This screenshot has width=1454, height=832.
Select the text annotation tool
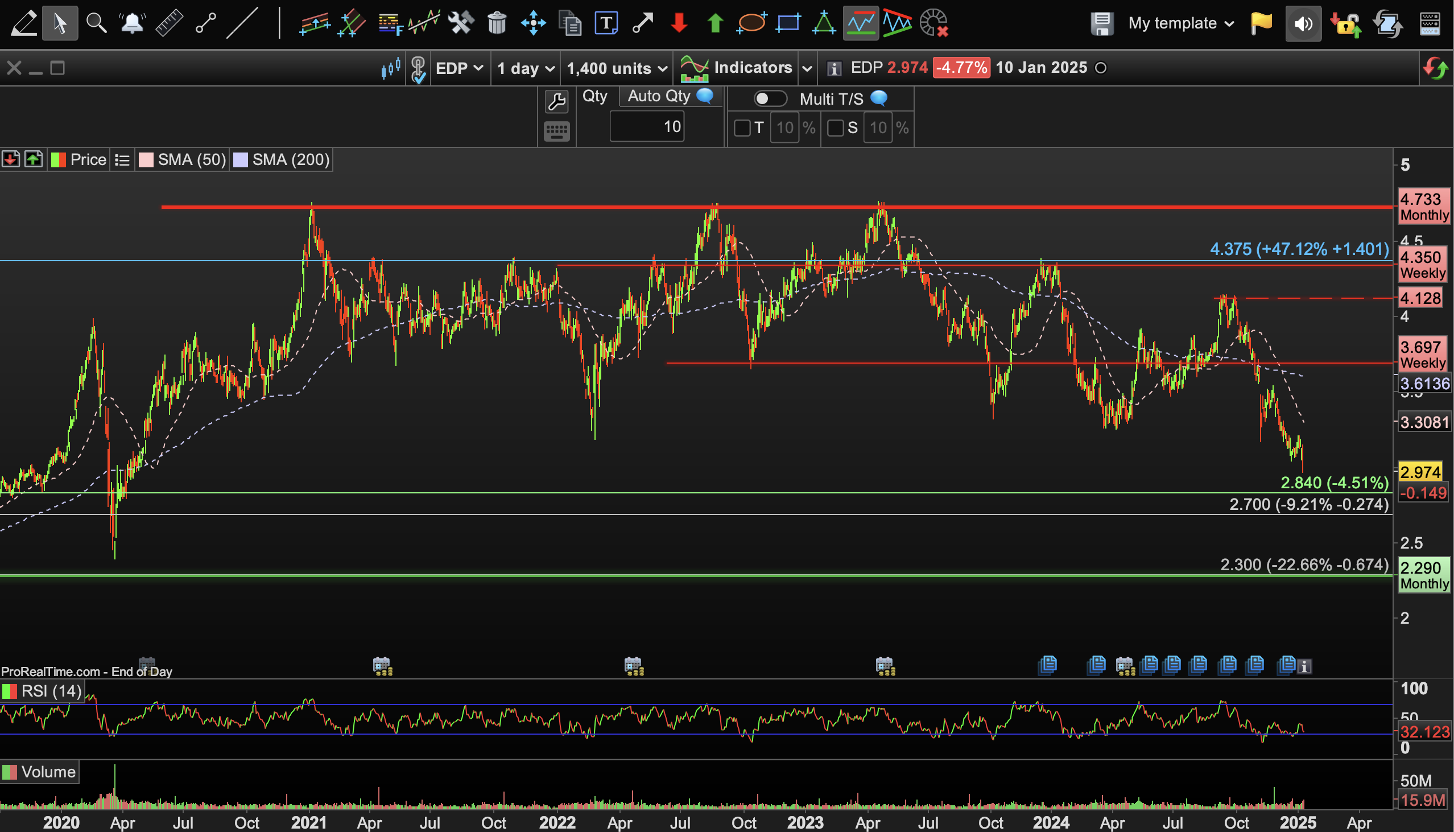[x=606, y=23]
